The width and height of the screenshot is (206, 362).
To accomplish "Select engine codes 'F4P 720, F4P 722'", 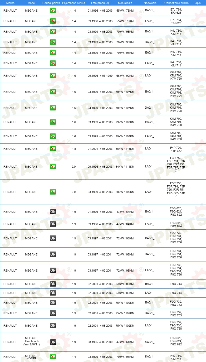I will 176,149.
